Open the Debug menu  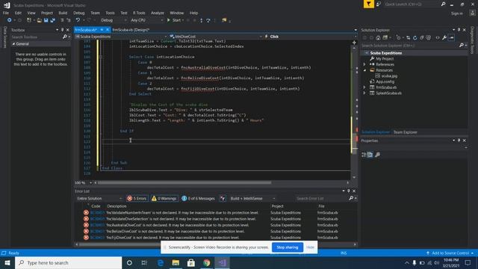(78, 13)
